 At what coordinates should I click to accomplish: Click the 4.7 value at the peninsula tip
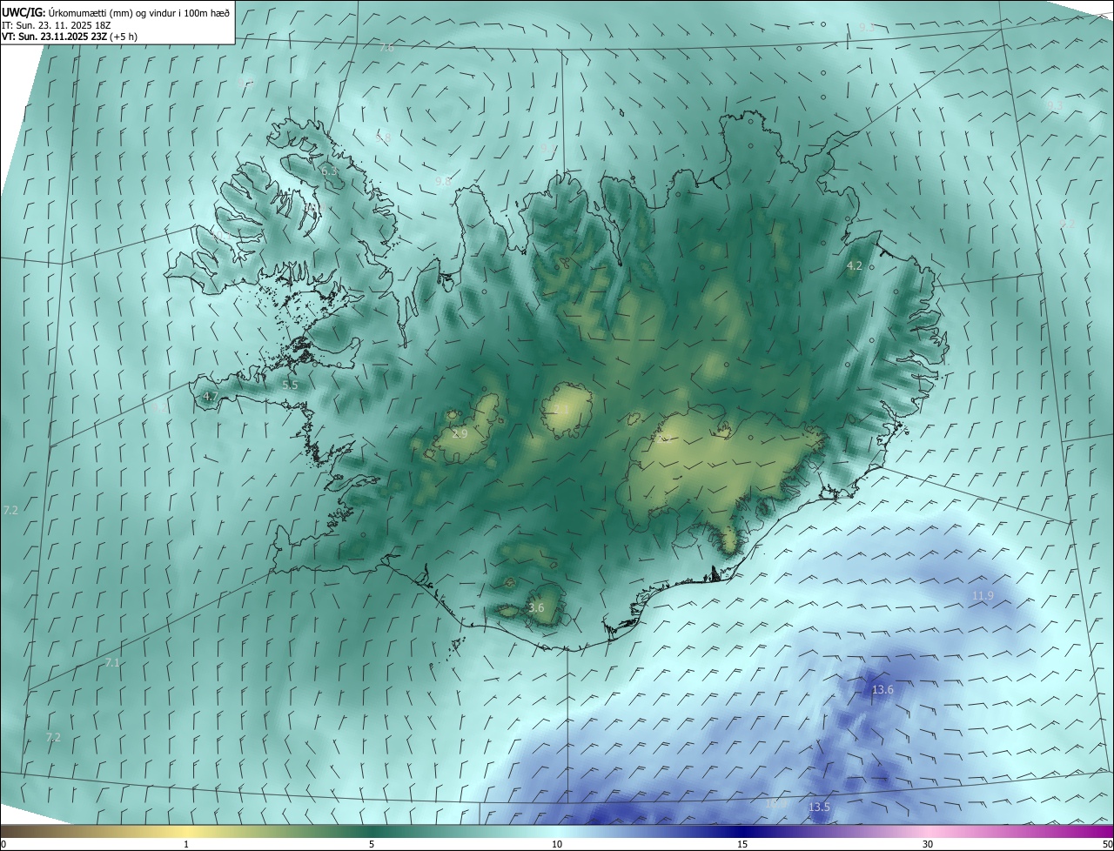click(x=210, y=397)
